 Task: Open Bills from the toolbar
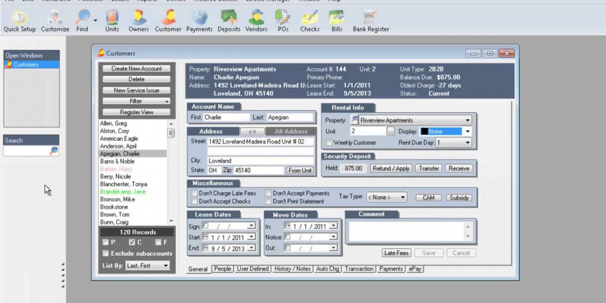(336, 21)
